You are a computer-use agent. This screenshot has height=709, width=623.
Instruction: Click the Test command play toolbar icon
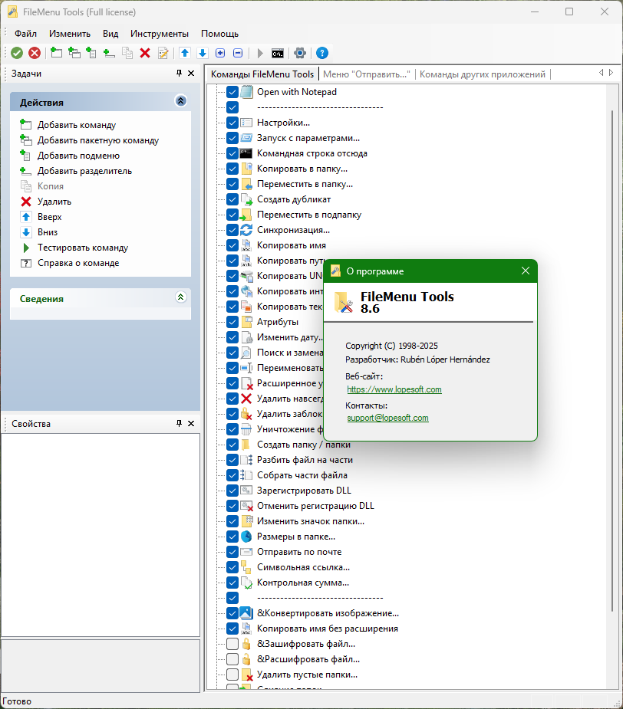point(260,53)
